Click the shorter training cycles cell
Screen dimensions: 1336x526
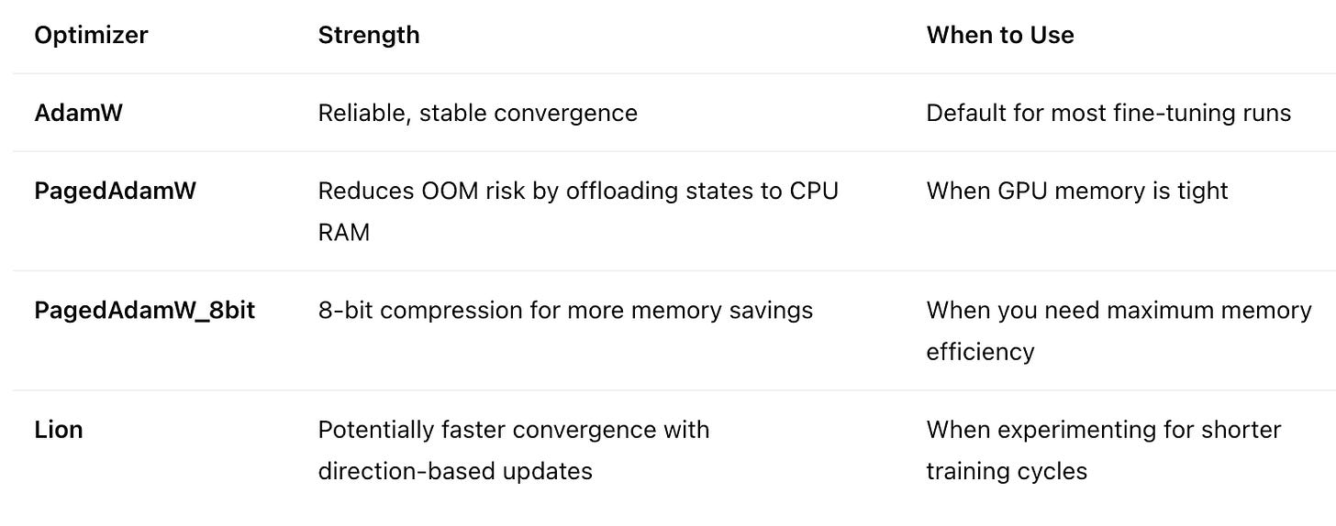(1104, 450)
